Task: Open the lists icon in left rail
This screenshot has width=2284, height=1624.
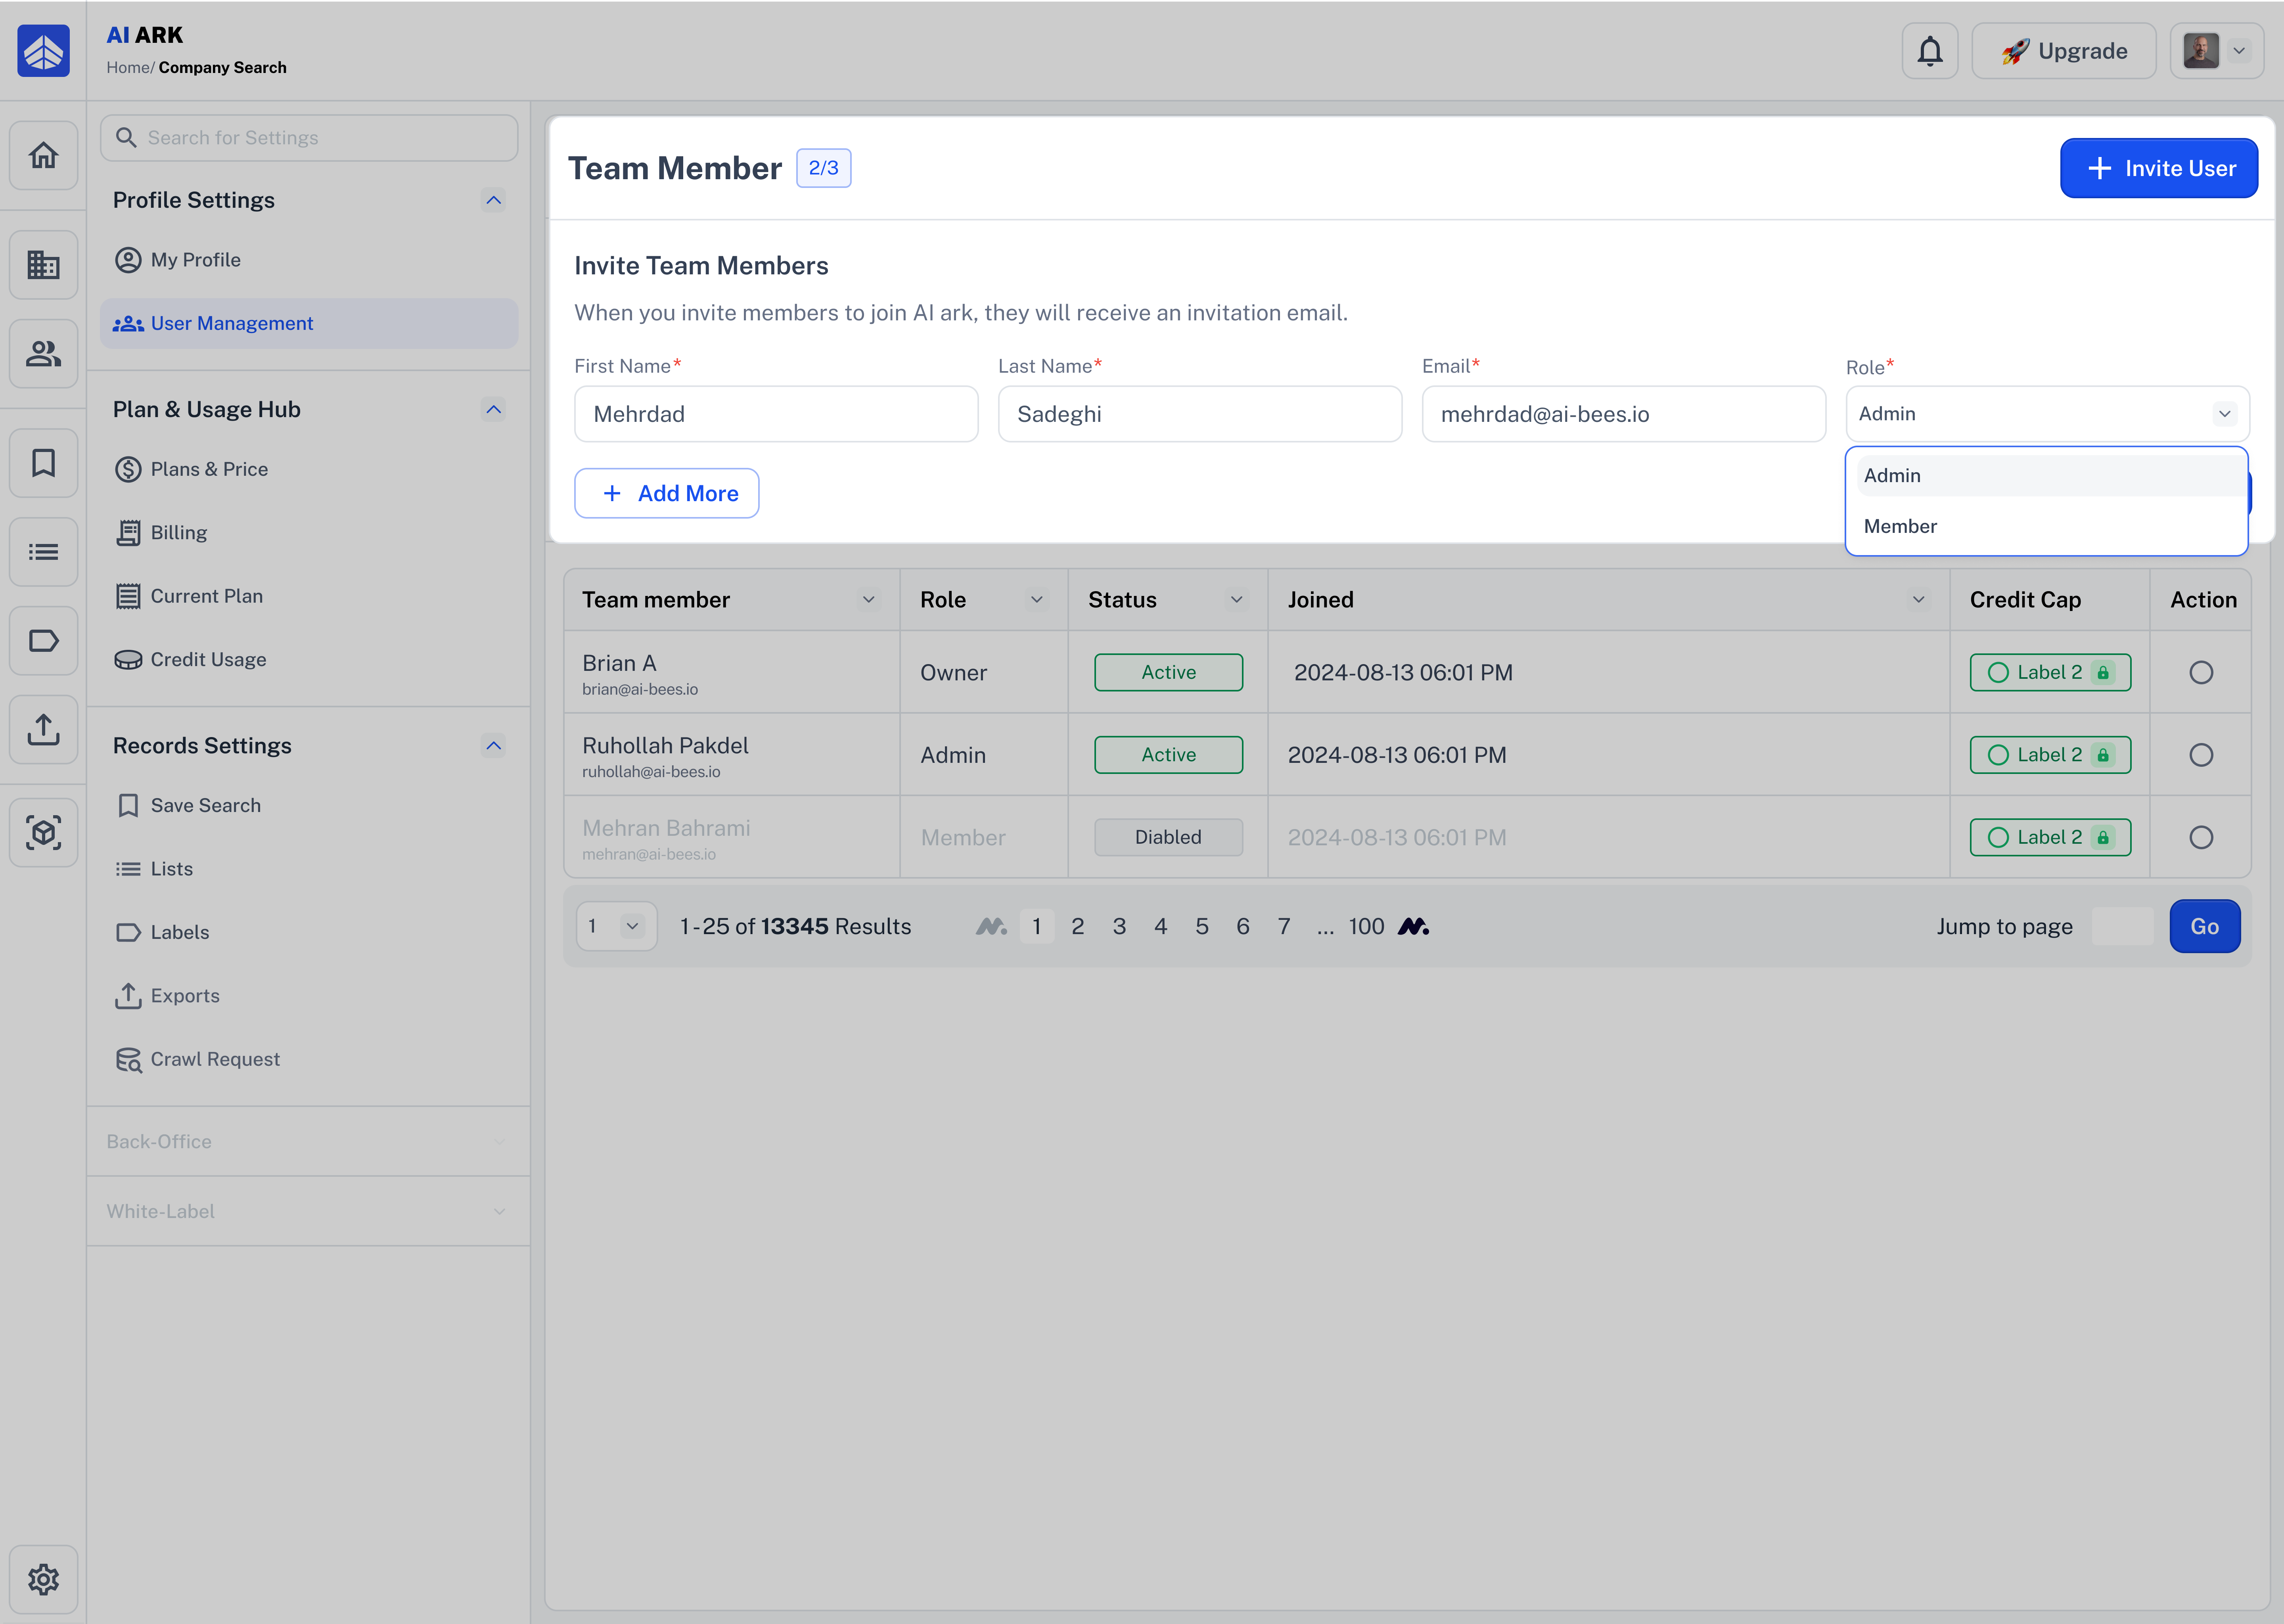Action: click(43, 552)
